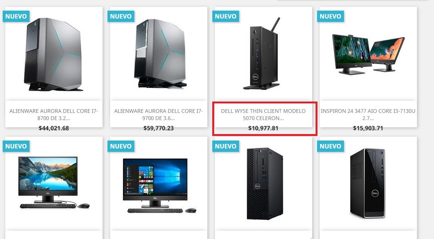Click the NUEVO badge on first Alienware product

[16, 16]
